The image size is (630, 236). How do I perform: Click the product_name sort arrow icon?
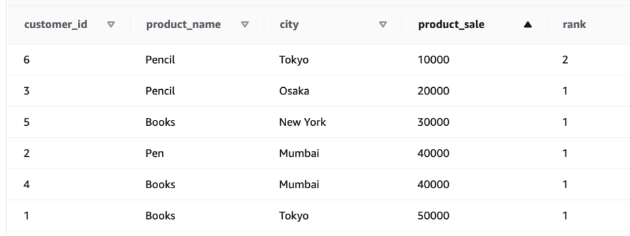(x=244, y=24)
